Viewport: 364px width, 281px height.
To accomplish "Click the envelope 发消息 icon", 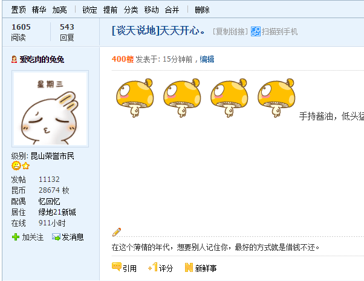I will click(x=56, y=237).
